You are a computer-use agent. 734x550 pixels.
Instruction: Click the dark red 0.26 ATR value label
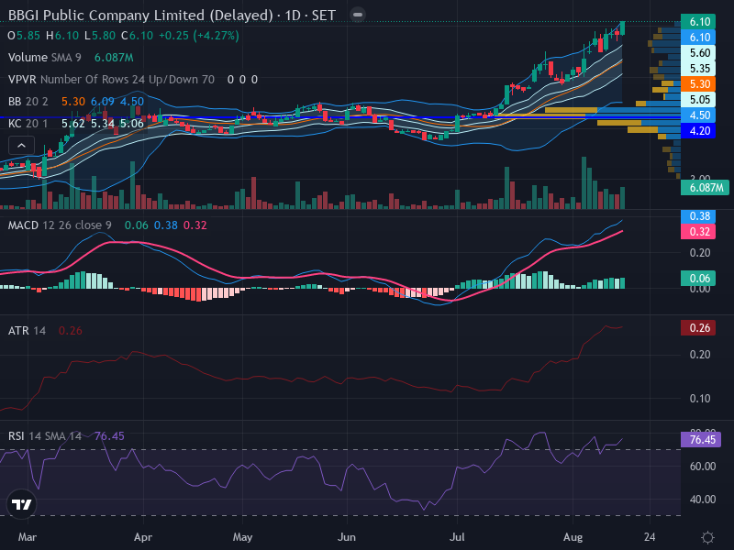click(x=698, y=328)
